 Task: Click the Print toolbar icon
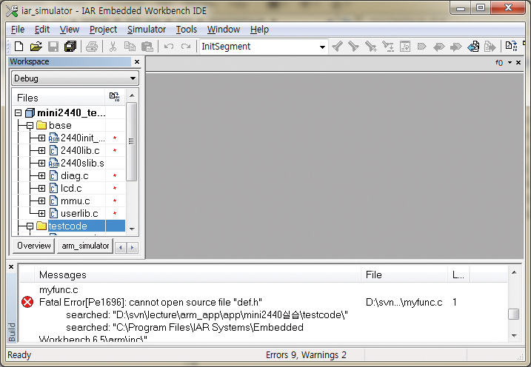pos(92,47)
